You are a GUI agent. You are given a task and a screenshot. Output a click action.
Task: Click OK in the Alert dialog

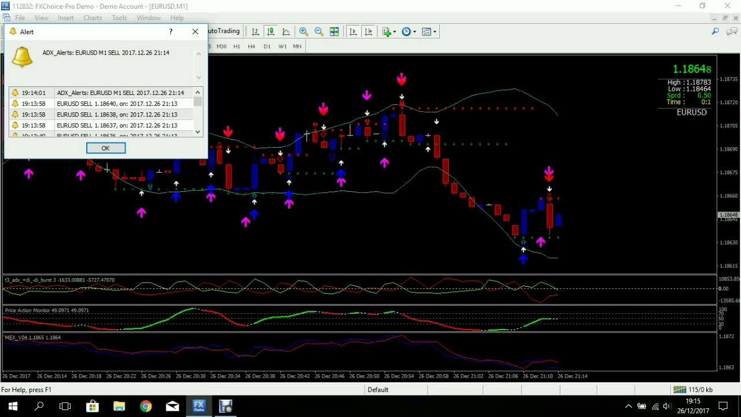pos(105,148)
